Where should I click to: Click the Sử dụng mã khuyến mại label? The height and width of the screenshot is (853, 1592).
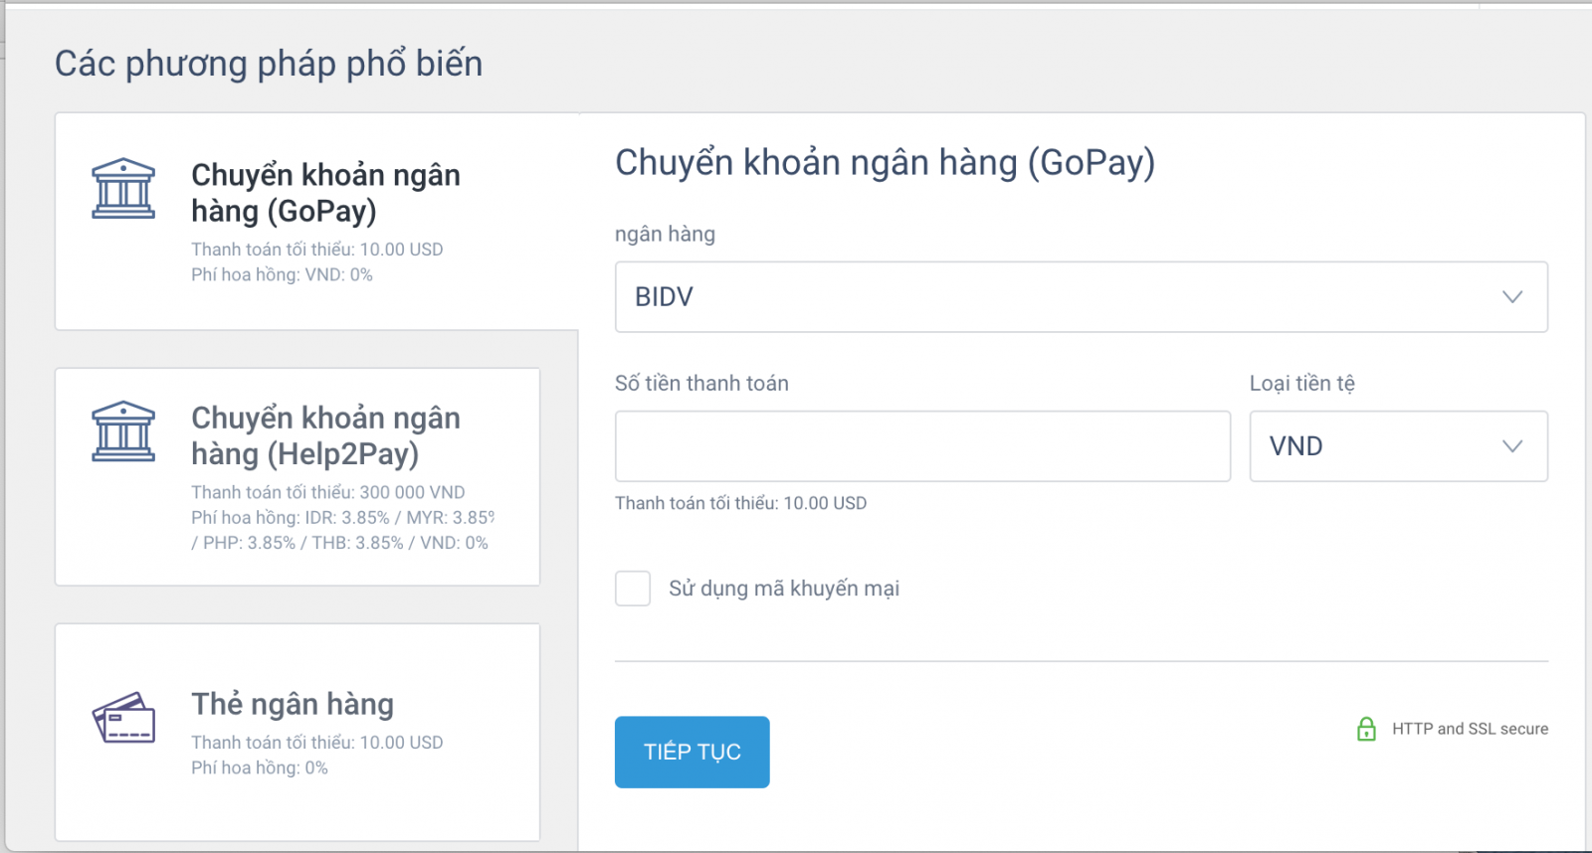[784, 589]
